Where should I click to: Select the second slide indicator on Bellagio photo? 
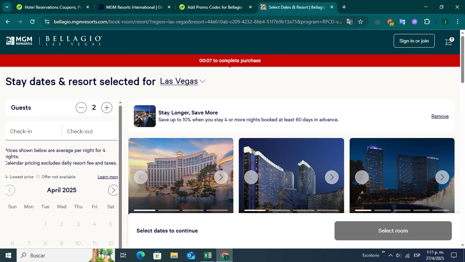(x=169, y=210)
